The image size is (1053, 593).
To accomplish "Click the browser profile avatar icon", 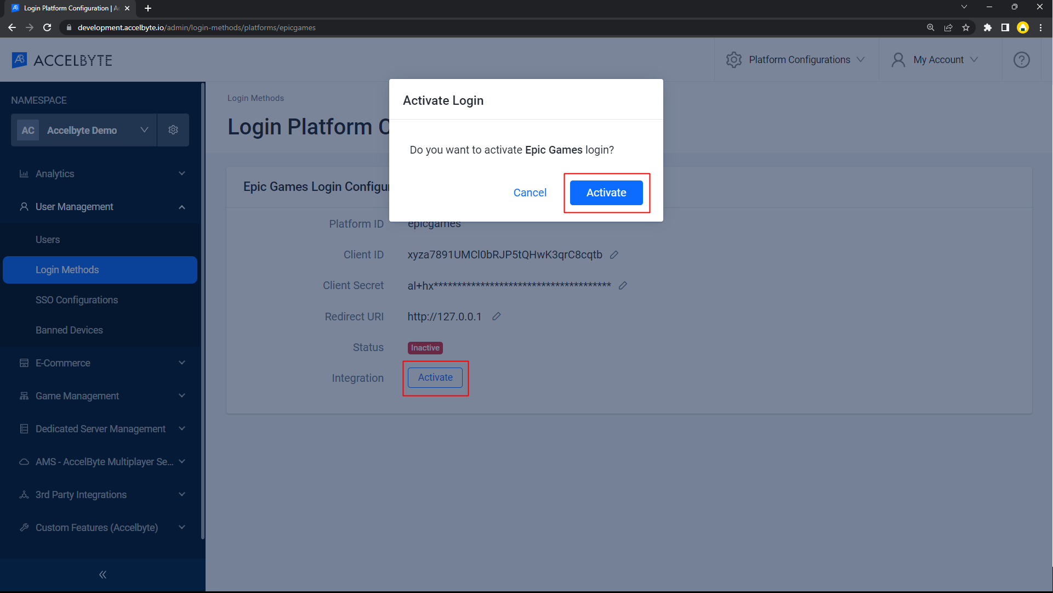I will [1023, 27].
